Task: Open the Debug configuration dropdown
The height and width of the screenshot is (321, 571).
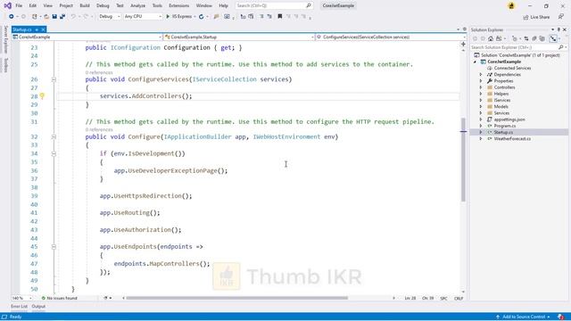Action: [109, 16]
